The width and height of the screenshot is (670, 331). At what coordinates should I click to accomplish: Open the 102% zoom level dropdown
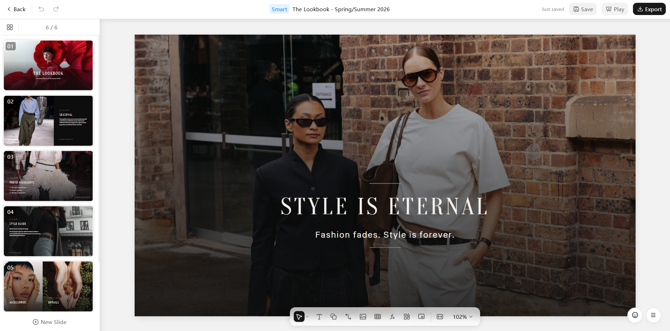463,317
